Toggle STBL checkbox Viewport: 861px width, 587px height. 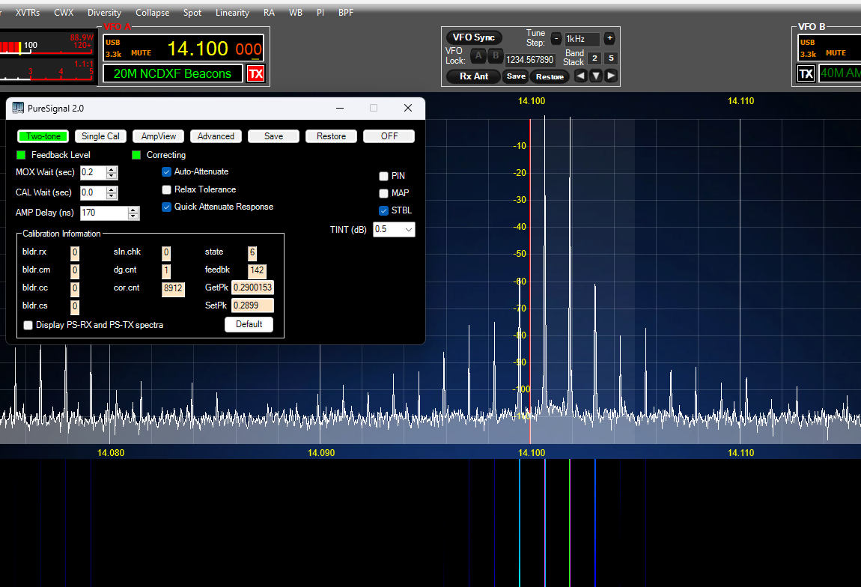pos(384,210)
